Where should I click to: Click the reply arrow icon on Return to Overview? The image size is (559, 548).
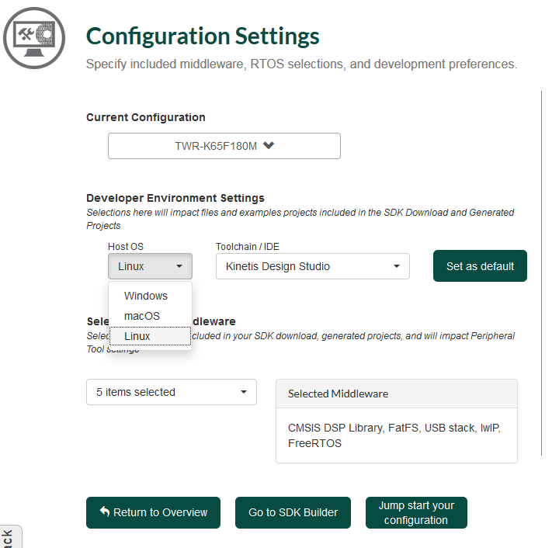[x=105, y=512]
